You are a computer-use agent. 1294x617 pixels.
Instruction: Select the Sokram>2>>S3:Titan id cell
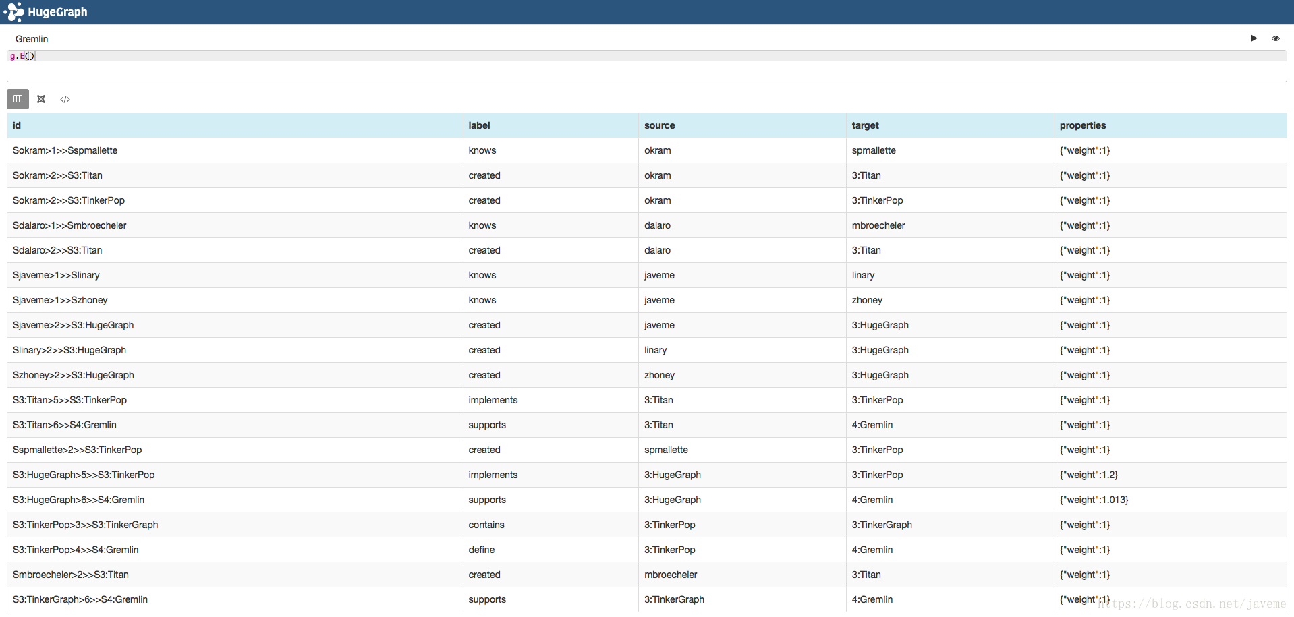tap(235, 175)
